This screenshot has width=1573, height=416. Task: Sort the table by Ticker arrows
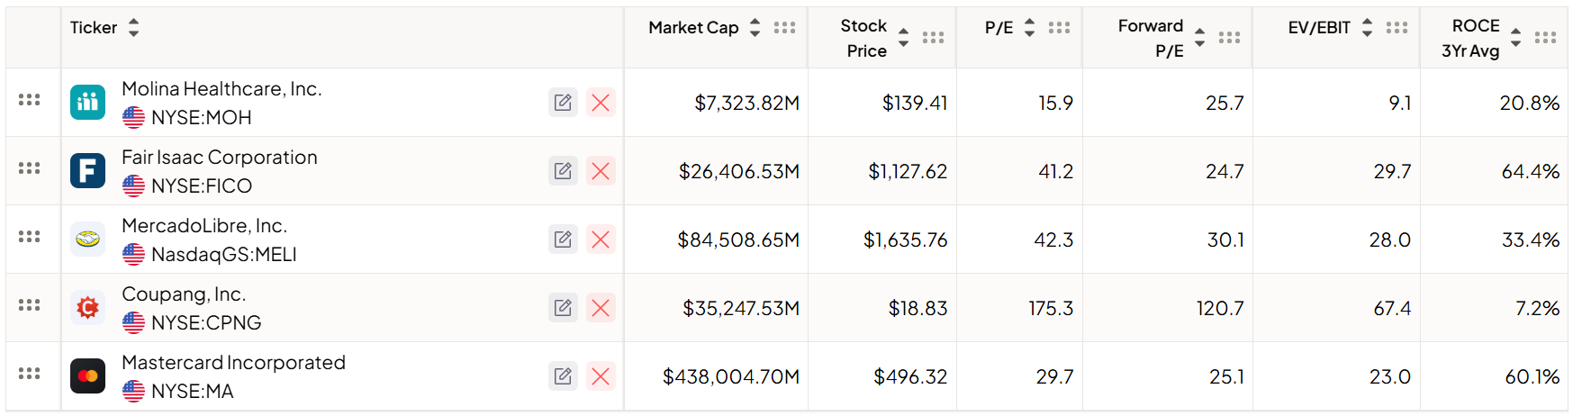coord(133,28)
